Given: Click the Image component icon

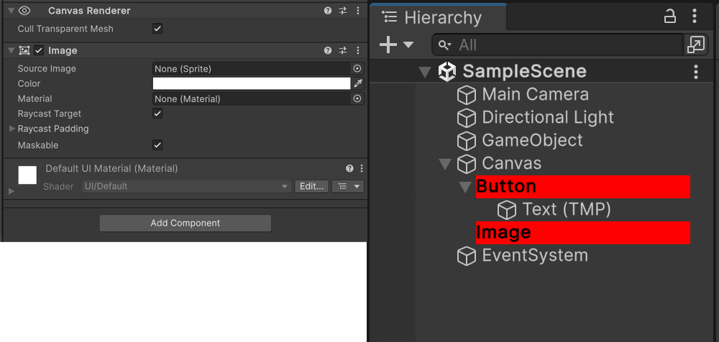Looking at the screenshot, I should tap(24, 50).
